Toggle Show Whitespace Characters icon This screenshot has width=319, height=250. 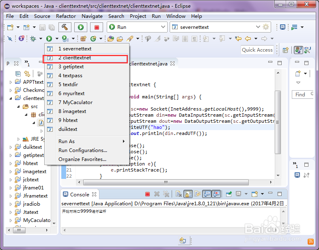(x=194, y=38)
